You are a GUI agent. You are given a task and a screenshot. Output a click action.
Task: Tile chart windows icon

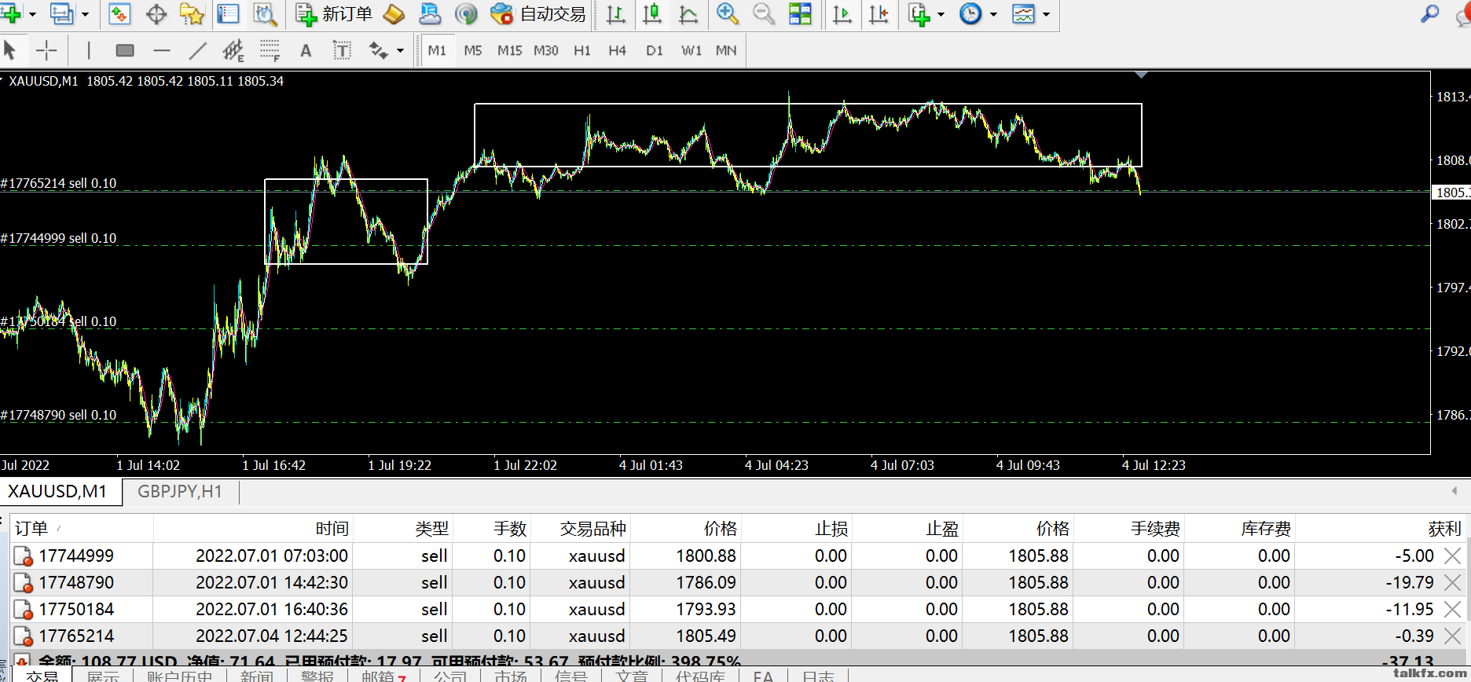pyautogui.click(x=800, y=13)
